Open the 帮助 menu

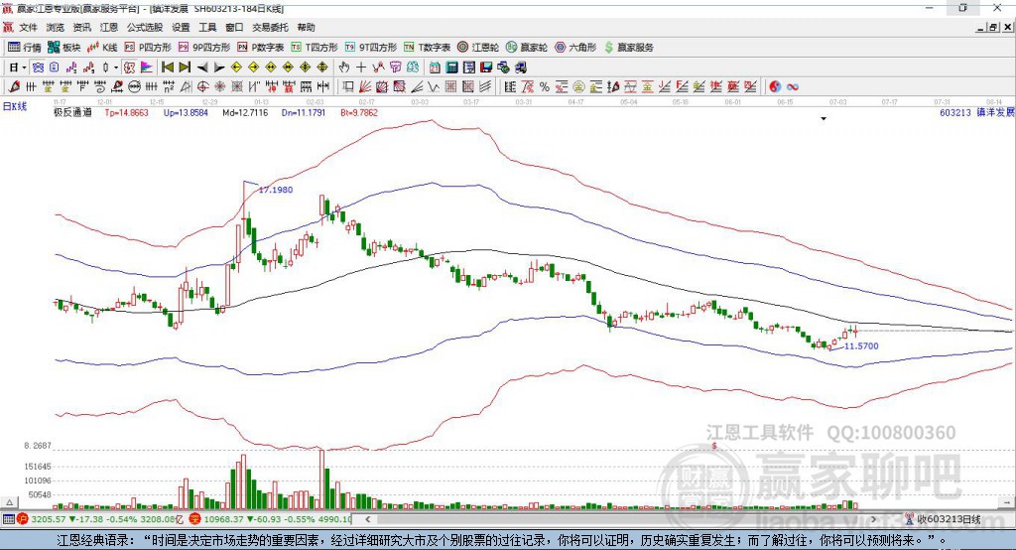pos(306,27)
